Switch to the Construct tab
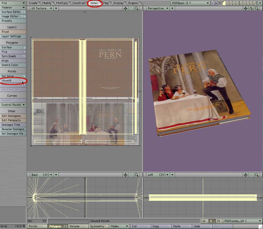The width and height of the screenshot is (263, 229). coord(79,3)
